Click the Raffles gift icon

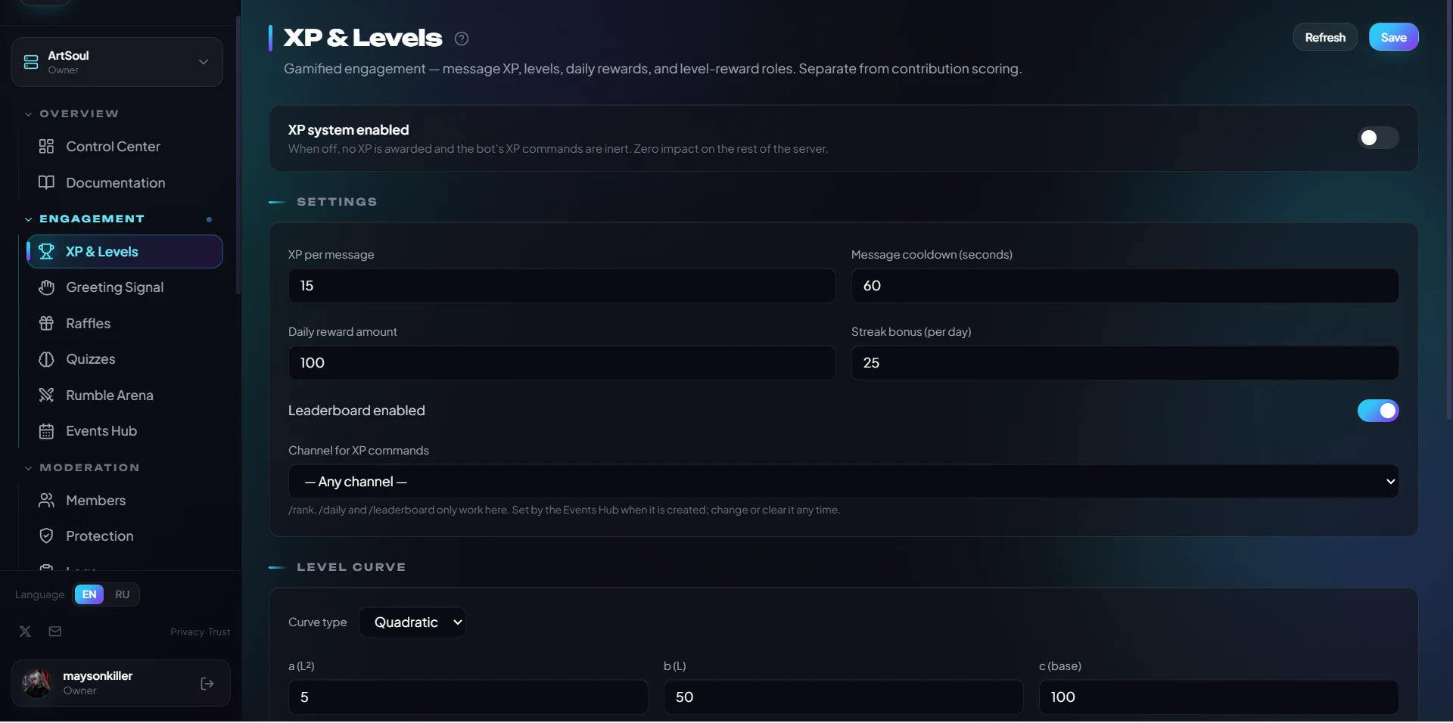46,323
